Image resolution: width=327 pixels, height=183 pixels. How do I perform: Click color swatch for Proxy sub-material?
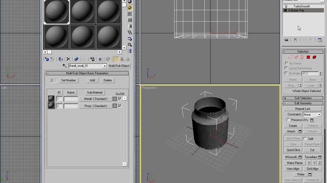[114, 106]
